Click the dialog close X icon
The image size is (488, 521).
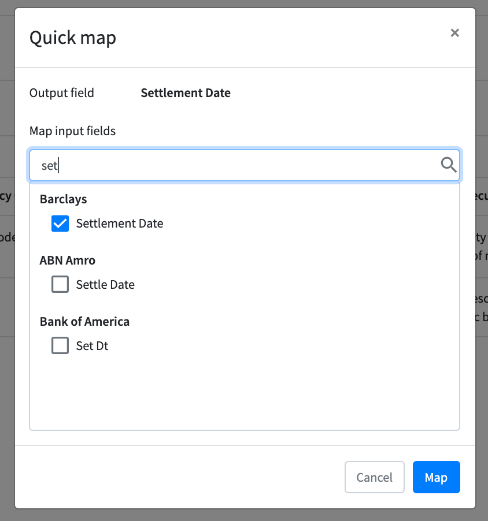coord(455,33)
